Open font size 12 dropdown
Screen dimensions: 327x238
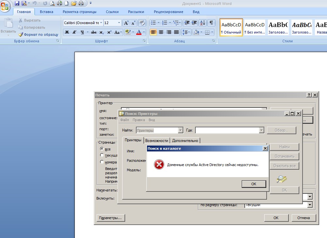(x=119, y=23)
